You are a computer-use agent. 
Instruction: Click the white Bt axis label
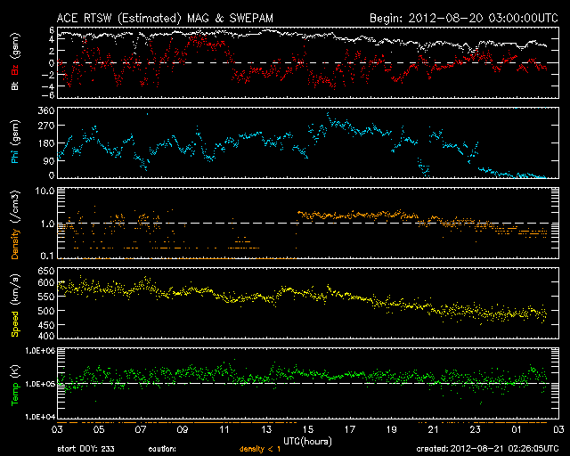[15, 85]
